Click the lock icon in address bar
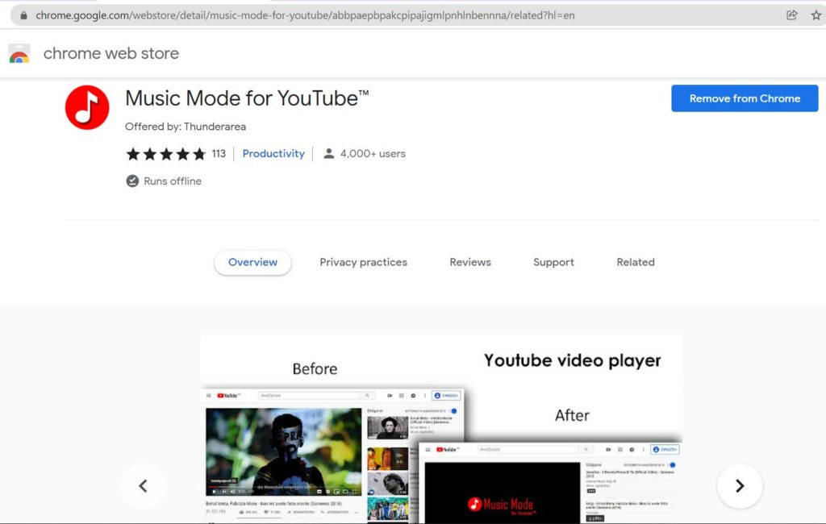 (x=23, y=15)
